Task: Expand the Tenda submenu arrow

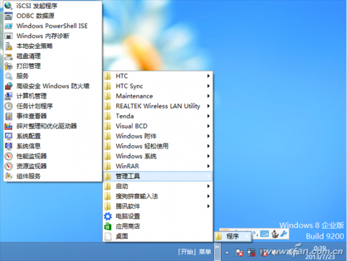Action: (x=208, y=116)
